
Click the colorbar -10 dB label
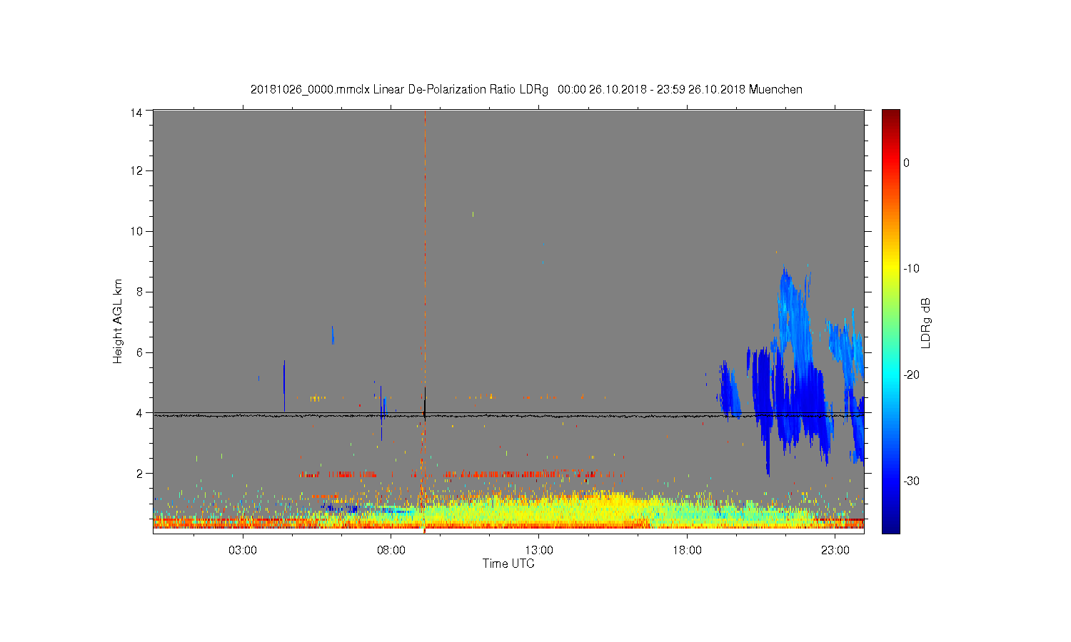(x=912, y=269)
